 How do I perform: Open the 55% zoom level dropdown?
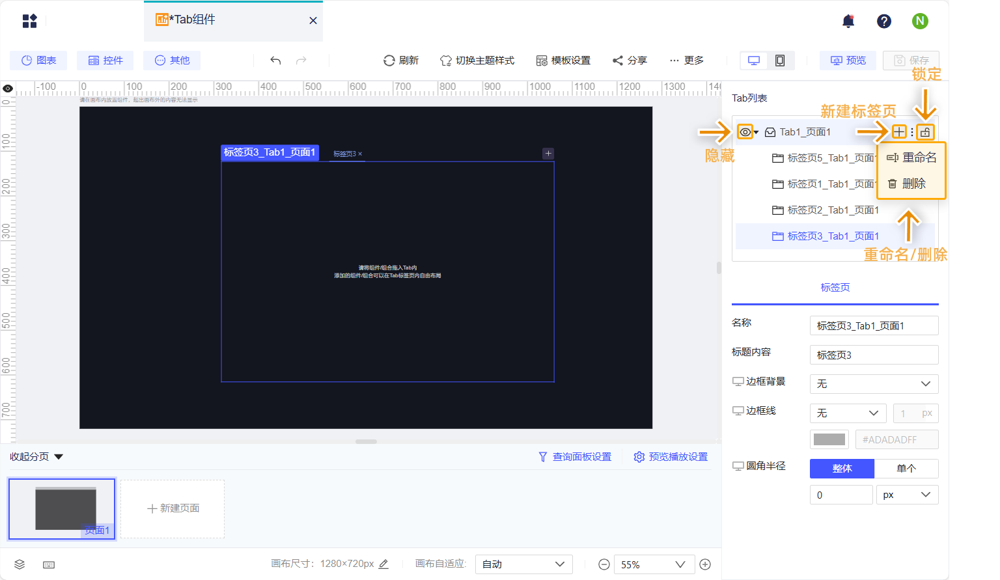tap(654, 564)
